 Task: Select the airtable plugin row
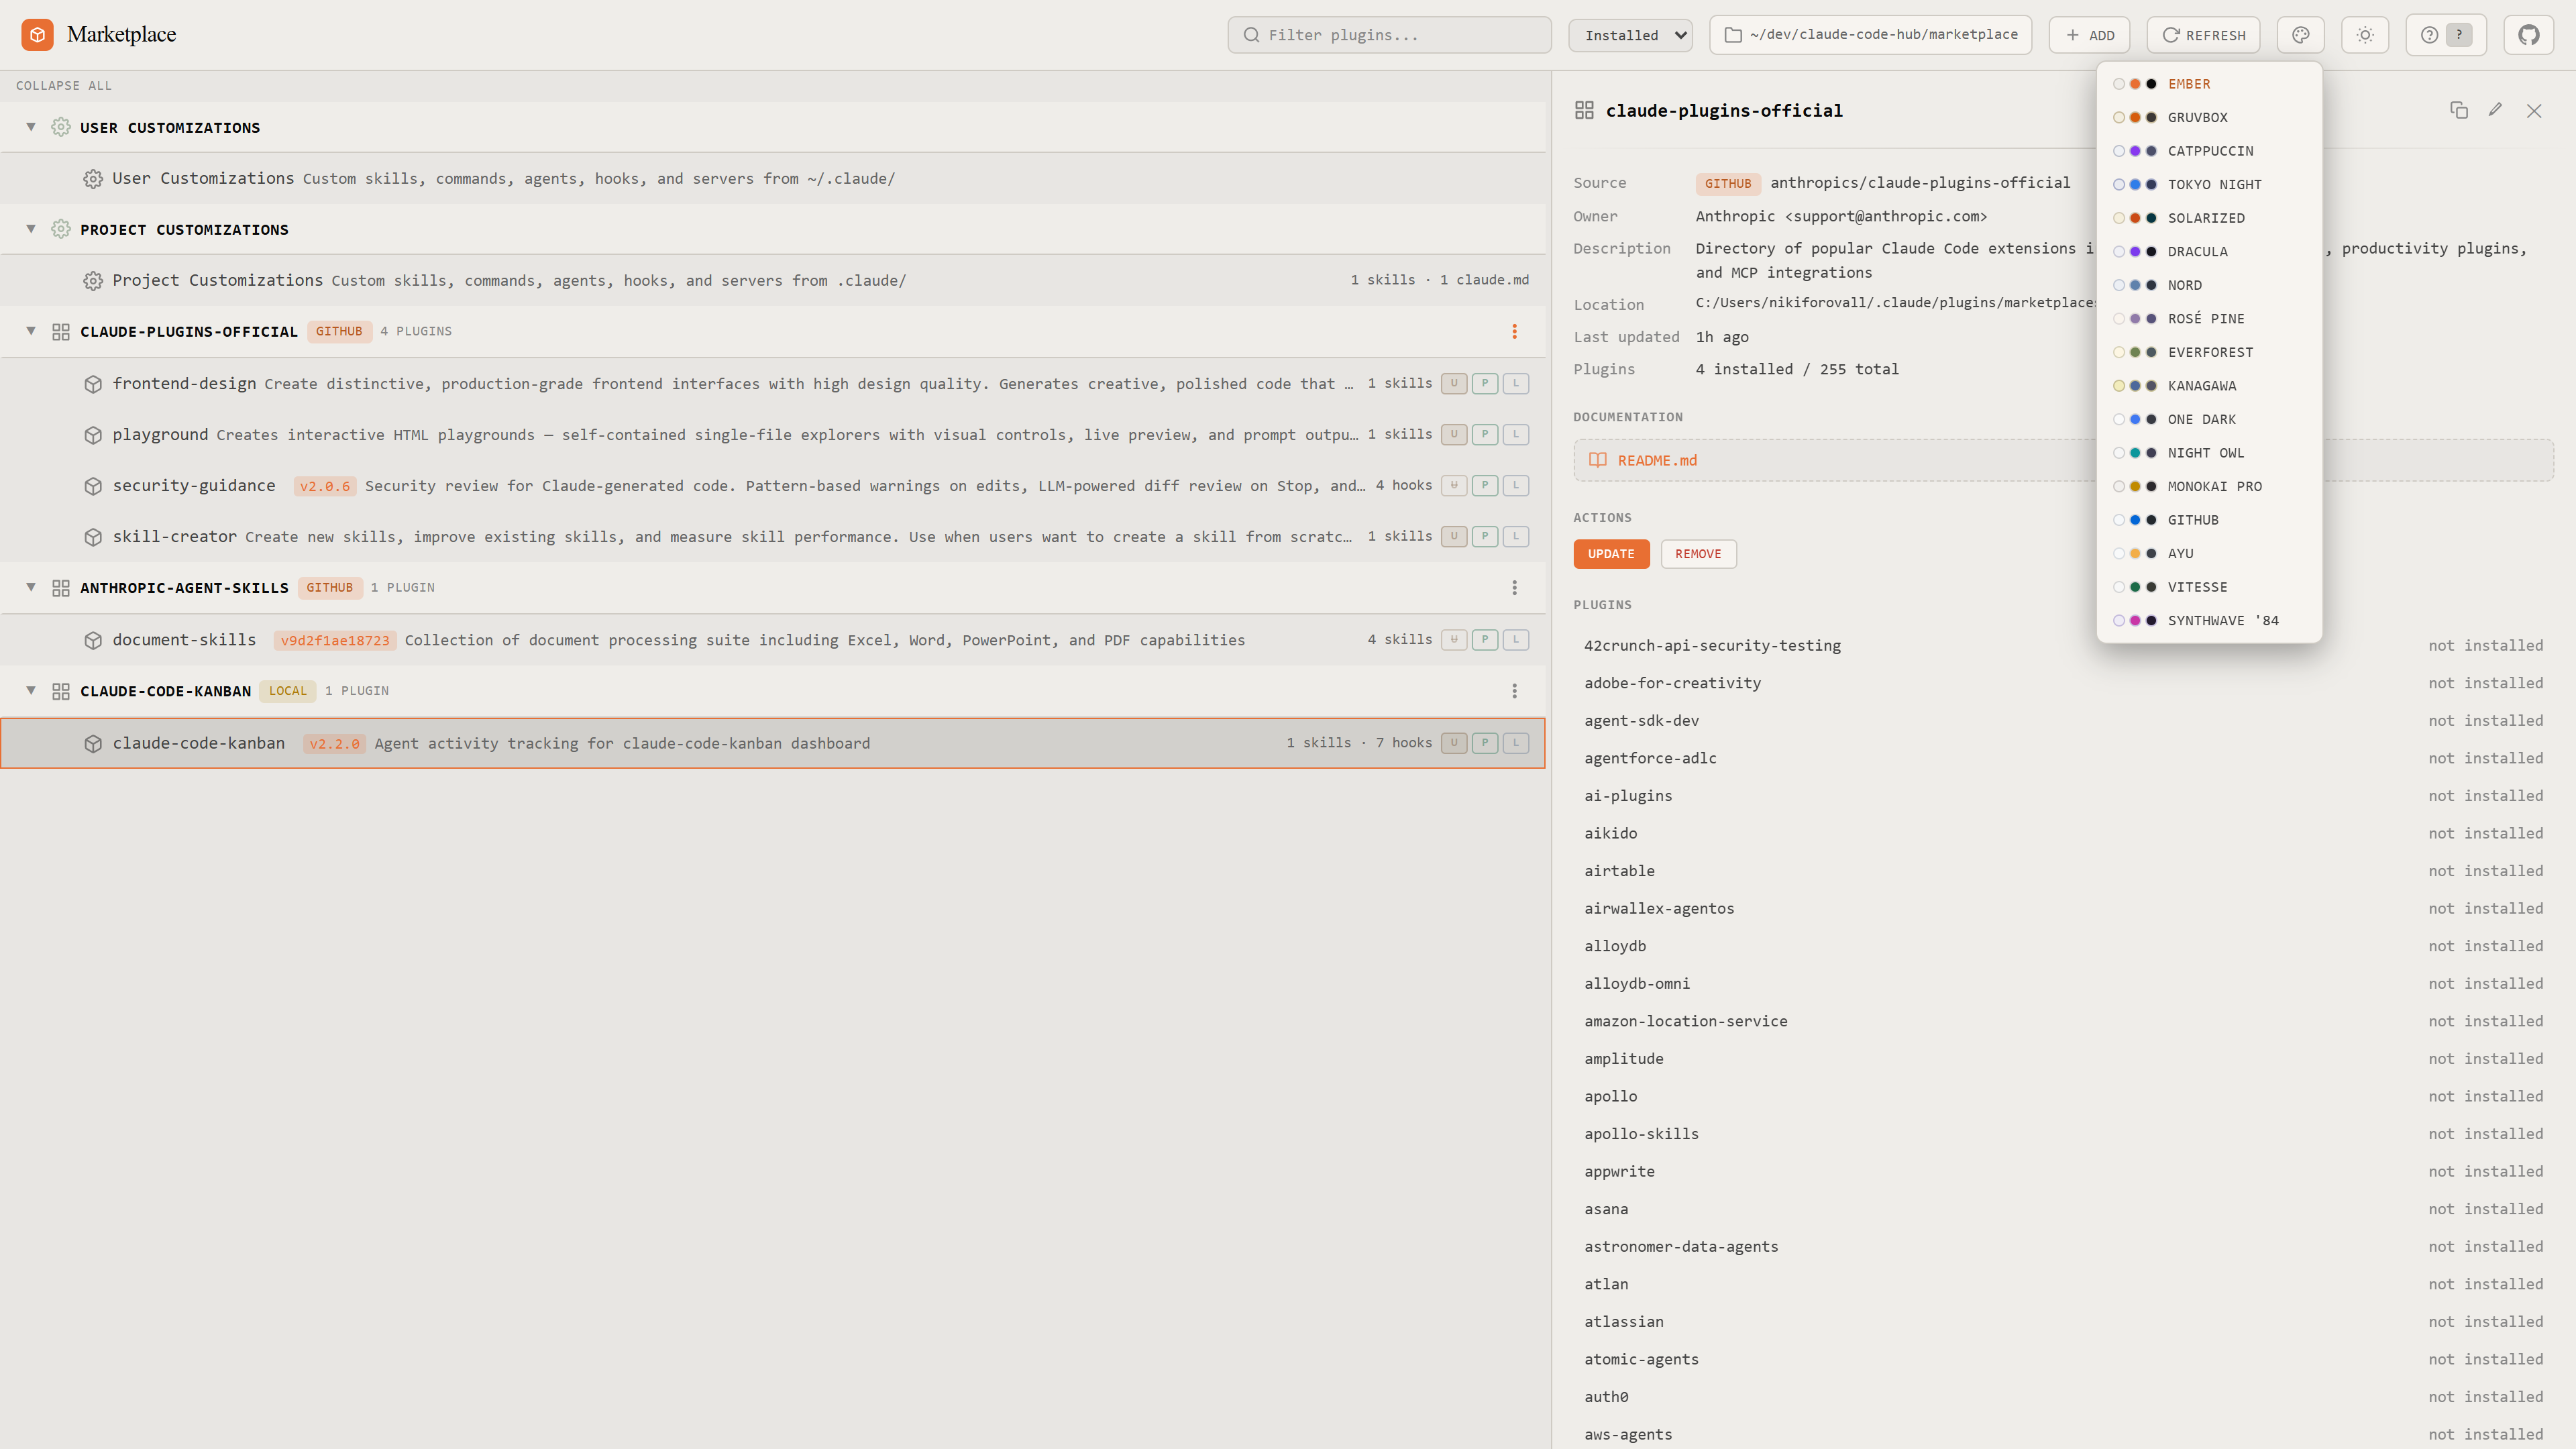(x=2063, y=871)
